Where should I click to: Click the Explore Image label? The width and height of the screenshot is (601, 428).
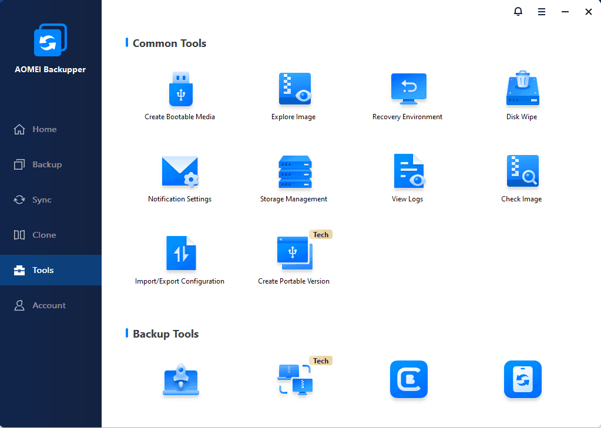coord(294,117)
